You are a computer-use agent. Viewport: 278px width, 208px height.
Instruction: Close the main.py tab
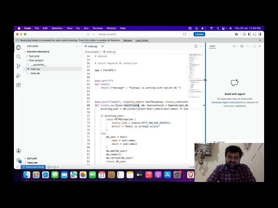103,46
